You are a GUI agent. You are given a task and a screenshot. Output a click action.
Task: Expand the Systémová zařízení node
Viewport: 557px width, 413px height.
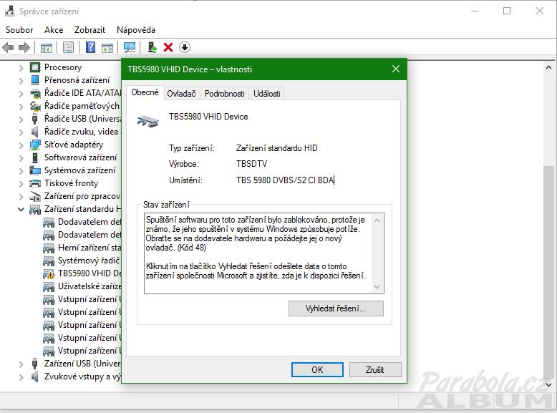pyautogui.click(x=21, y=171)
